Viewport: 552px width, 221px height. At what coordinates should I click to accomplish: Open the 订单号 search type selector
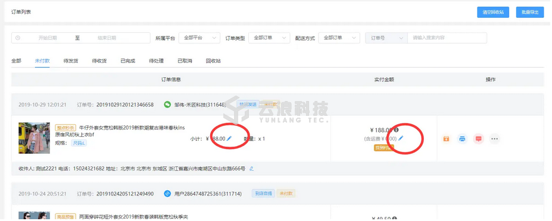point(386,38)
